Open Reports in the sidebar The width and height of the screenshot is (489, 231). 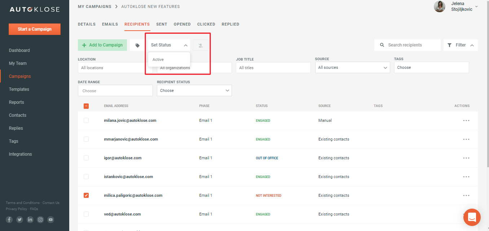[17, 102]
